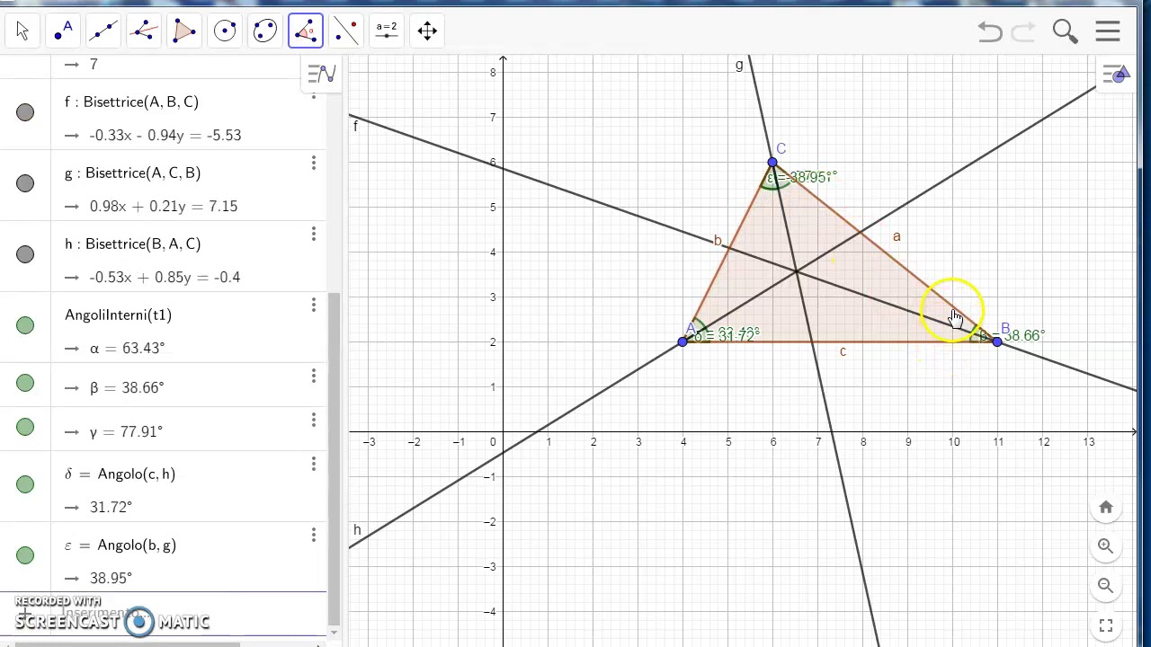
Task: Select the h : Bisettrice(B, A, C) entry
Action: (132, 244)
